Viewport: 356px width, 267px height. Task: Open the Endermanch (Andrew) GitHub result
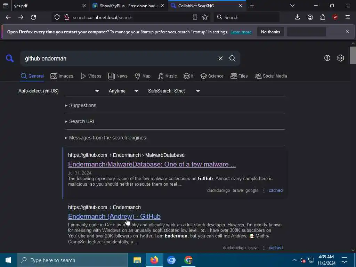(x=114, y=217)
